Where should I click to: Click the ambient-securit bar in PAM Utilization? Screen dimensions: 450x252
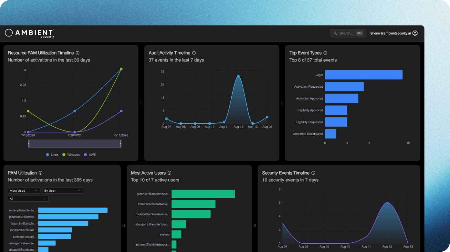click(54, 237)
